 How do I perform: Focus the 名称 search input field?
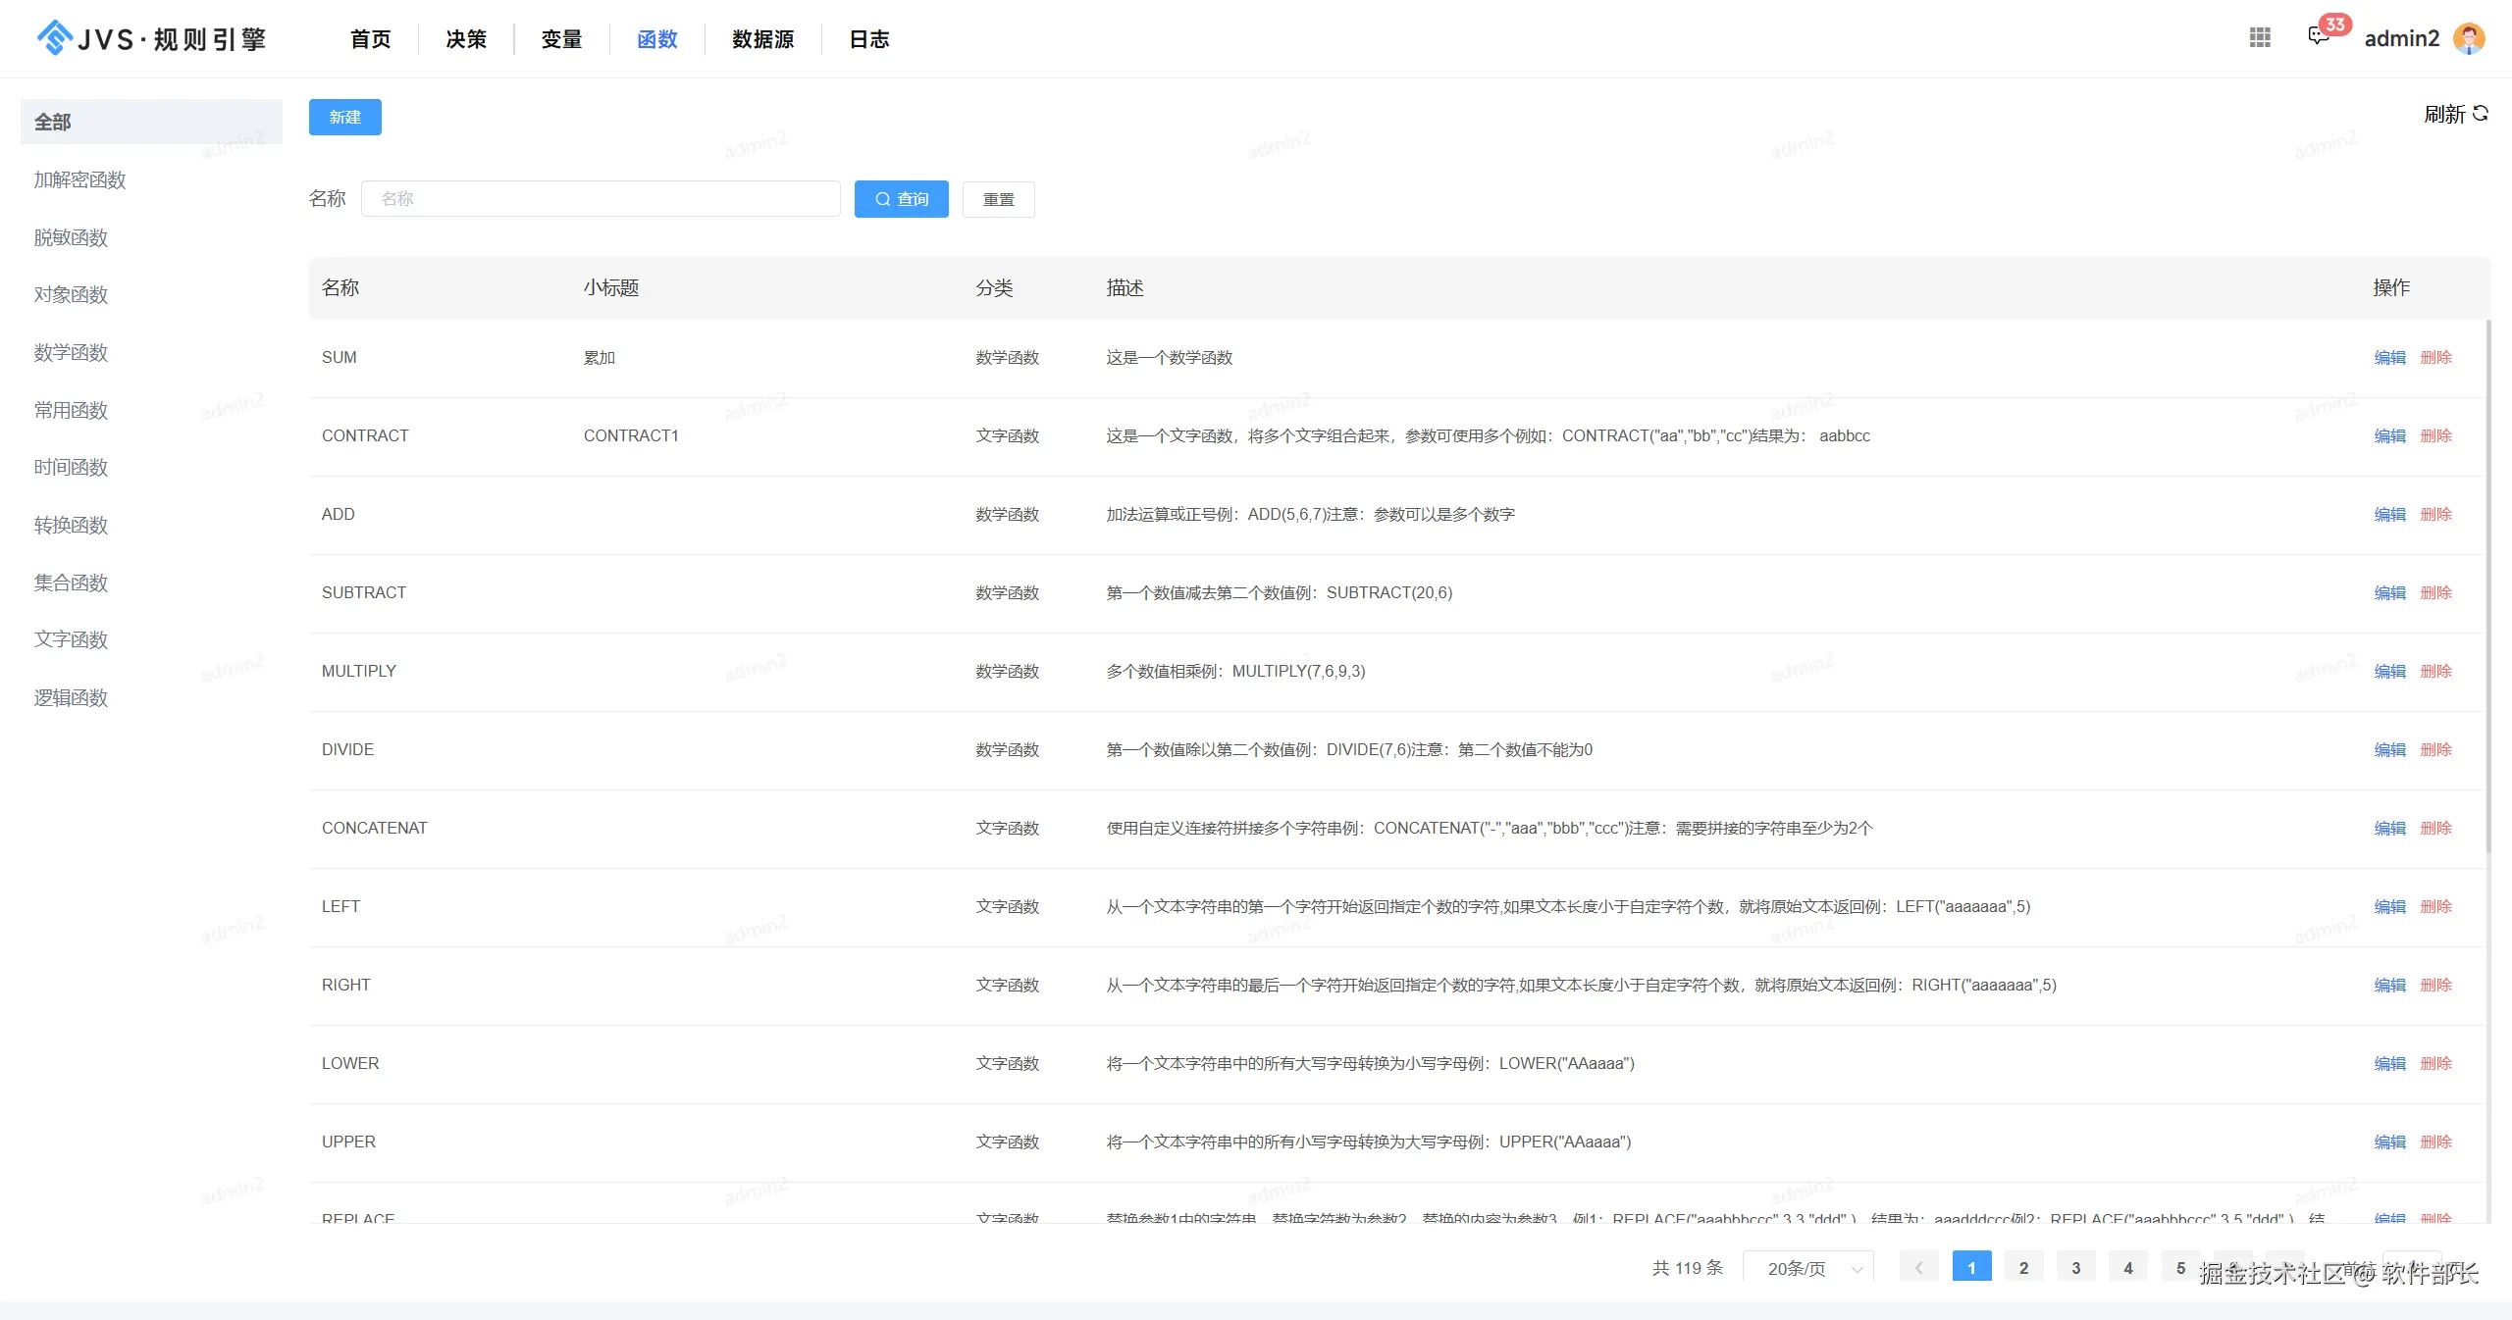[x=601, y=199]
